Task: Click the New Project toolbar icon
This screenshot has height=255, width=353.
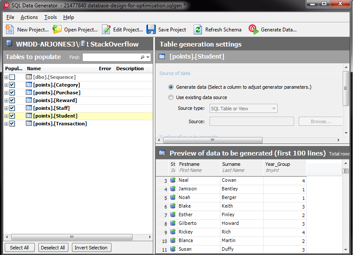Action: coord(9,30)
